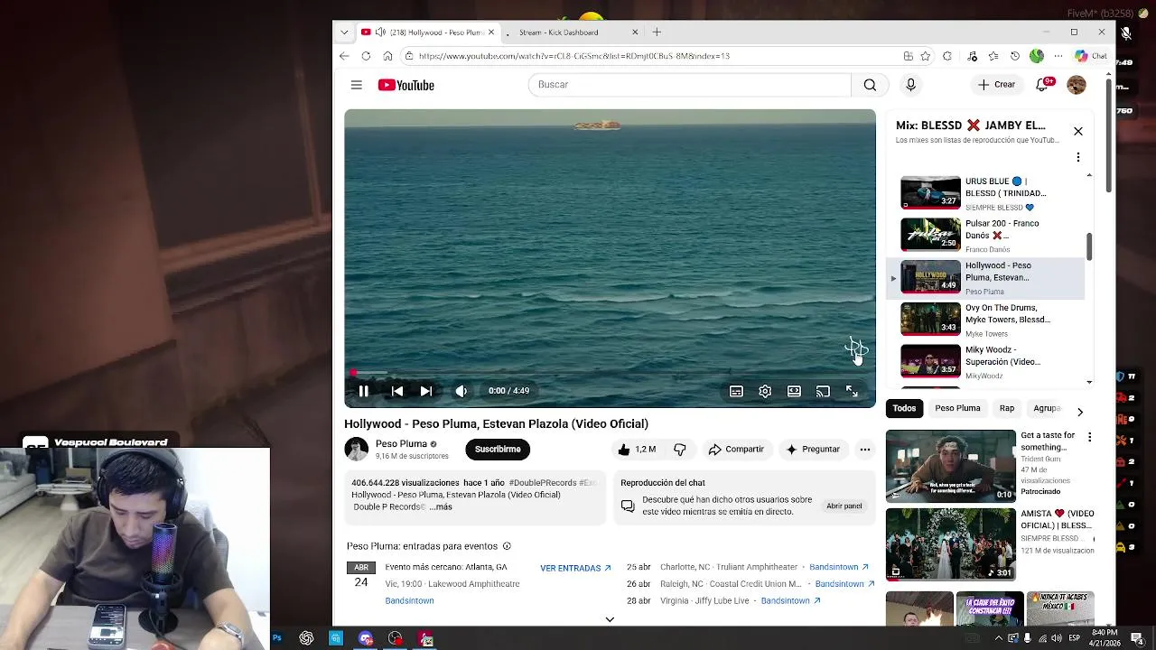Show info about event tickets

coord(507,546)
